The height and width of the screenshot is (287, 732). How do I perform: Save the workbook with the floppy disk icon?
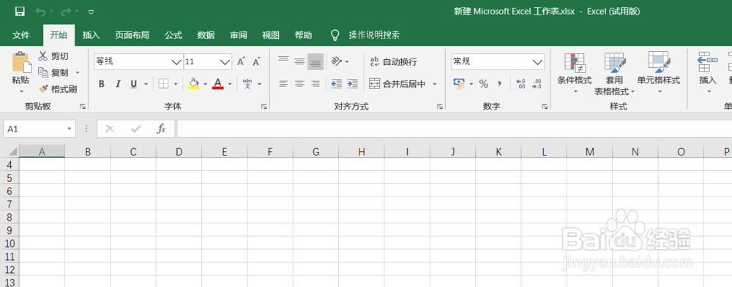tap(20, 12)
